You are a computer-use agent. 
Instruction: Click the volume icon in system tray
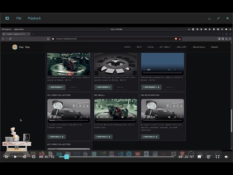tap(210, 29)
